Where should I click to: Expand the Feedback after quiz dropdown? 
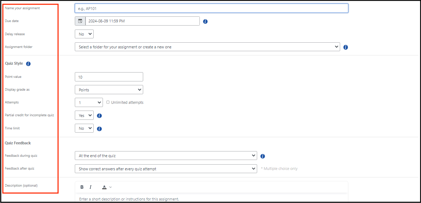click(x=166, y=169)
